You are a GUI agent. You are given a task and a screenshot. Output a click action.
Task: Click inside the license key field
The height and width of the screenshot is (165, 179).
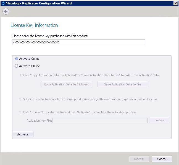(78, 42)
